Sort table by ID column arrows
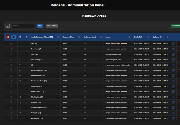This screenshot has width=180, height=125. [x=27, y=37]
